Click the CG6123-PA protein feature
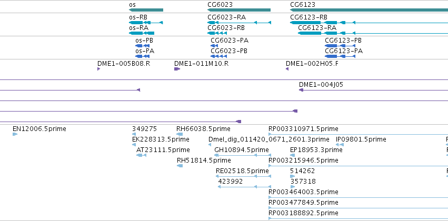448x221 pixels. (340, 56)
